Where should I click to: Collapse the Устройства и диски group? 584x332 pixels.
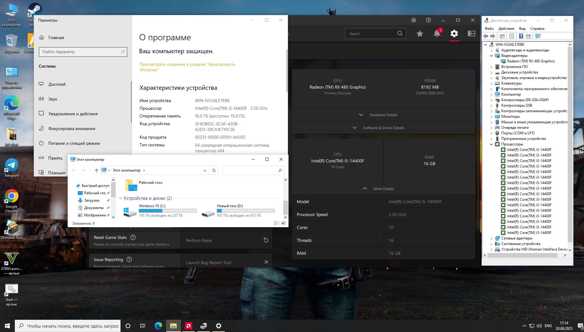(x=121, y=198)
